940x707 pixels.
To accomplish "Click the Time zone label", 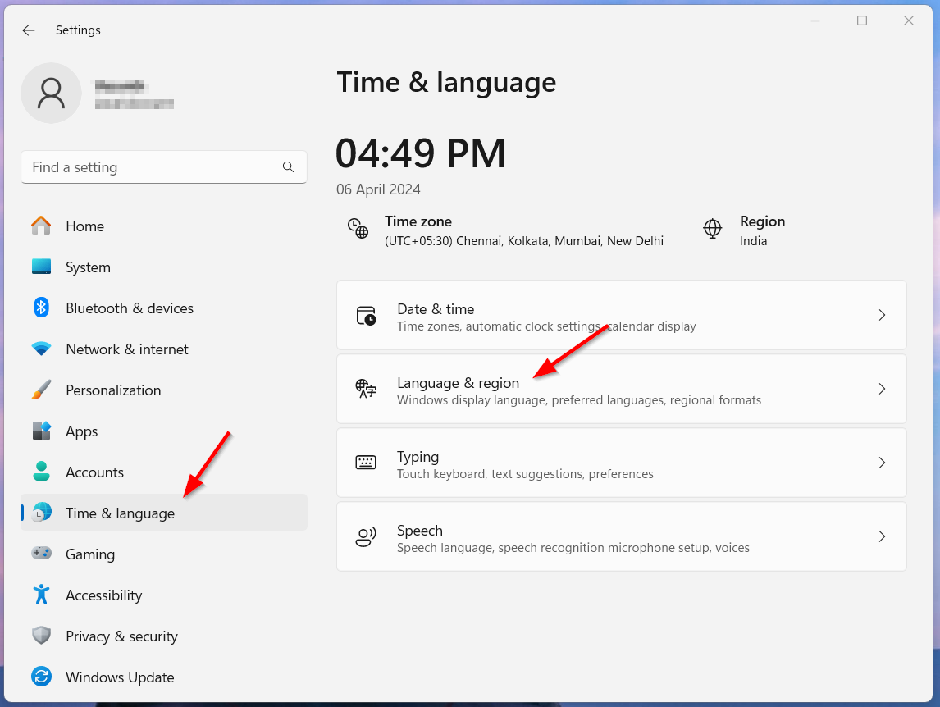I will [418, 221].
